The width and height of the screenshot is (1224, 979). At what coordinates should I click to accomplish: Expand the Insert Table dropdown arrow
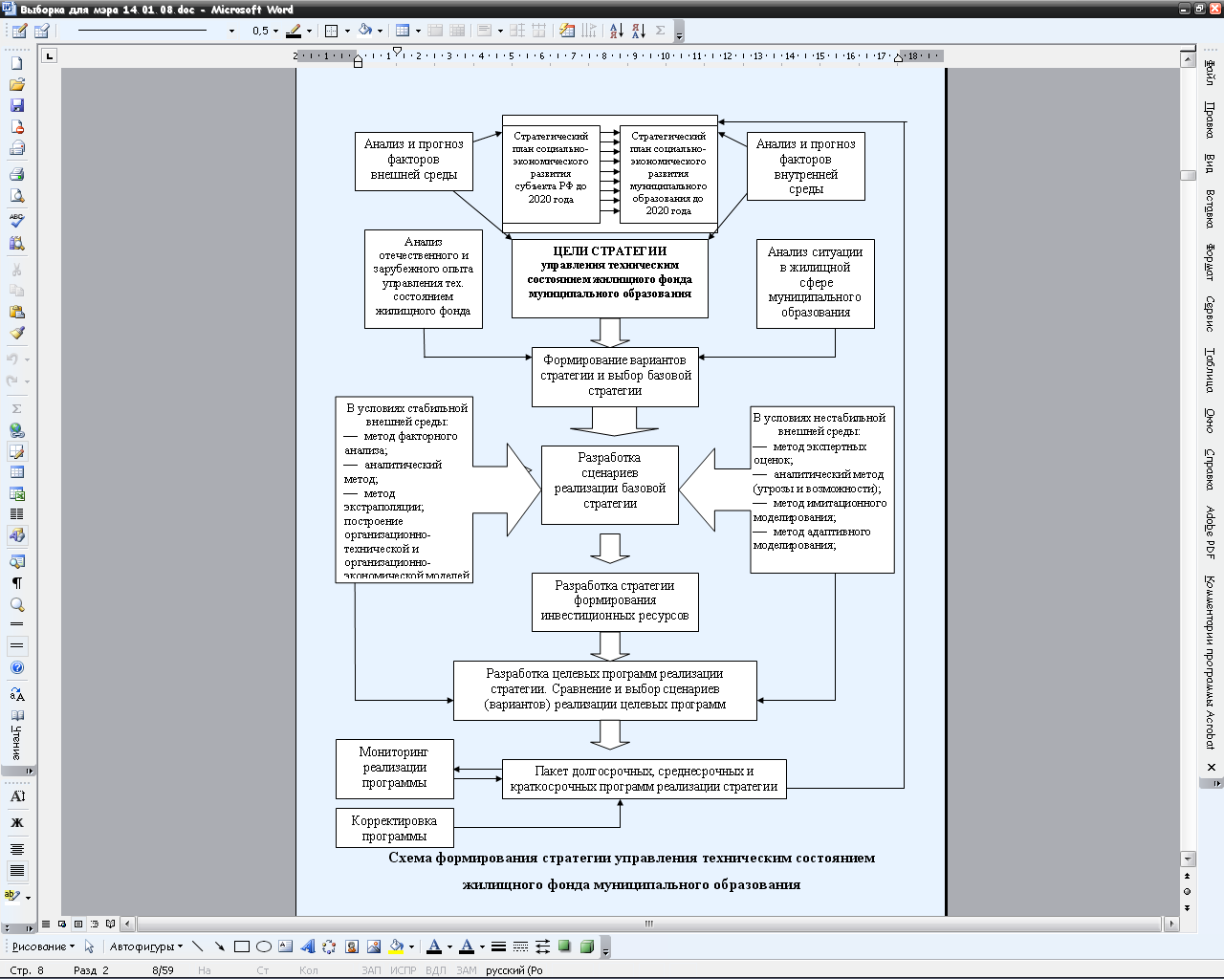(418, 31)
